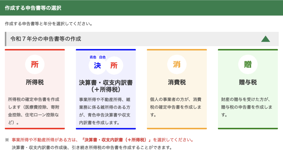The height and width of the screenshot is (156, 283).
Task: Click the red 所 icon beside 決 icon
Action: (x=114, y=66)
